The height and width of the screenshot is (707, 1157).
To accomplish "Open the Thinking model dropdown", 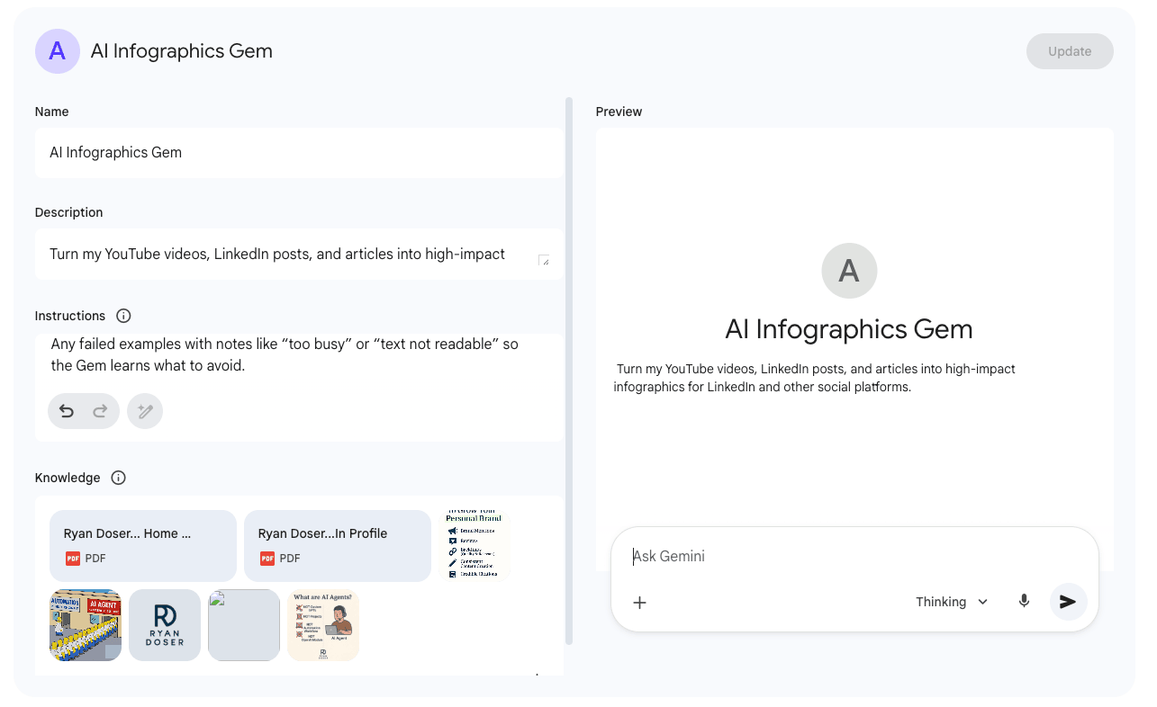I will (x=952, y=602).
